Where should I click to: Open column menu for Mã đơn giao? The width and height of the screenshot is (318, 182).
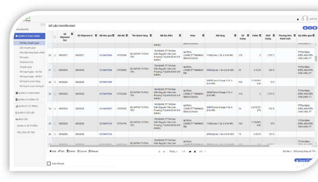pyautogui.click(x=113, y=36)
